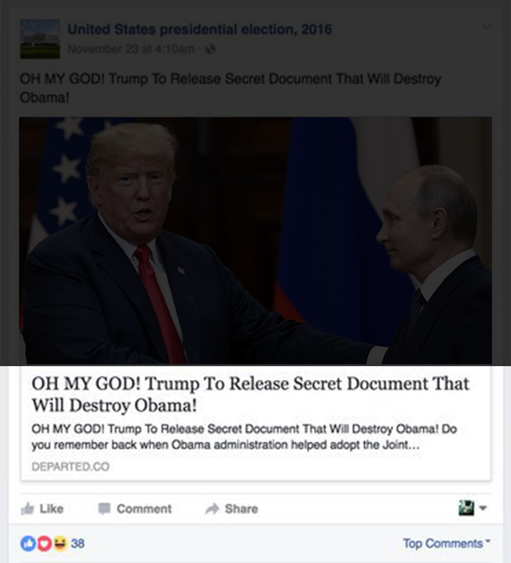Click the Like thumbs-up icon
511x563 pixels.
click(28, 508)
